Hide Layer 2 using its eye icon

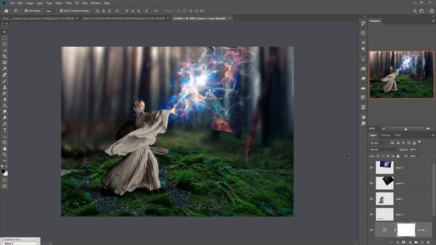[371, 214]
